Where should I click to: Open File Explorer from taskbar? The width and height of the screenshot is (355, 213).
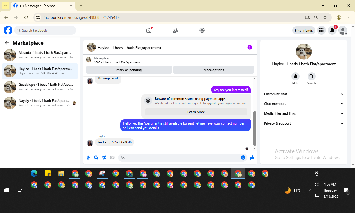(x=61, y=174)
